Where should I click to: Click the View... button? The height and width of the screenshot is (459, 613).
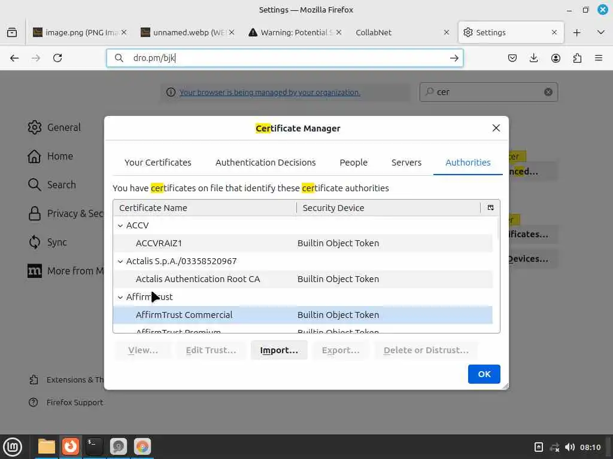[x=143, y=350]
